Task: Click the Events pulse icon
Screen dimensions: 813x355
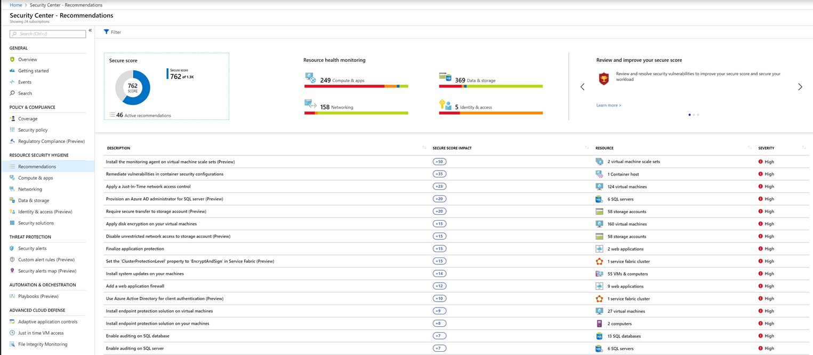Action: [x=12, y=82]
